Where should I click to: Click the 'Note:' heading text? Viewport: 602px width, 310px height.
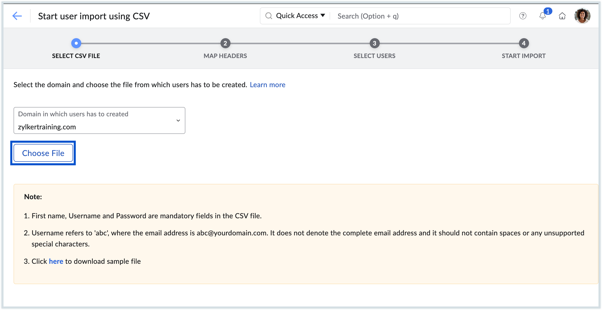33,197
